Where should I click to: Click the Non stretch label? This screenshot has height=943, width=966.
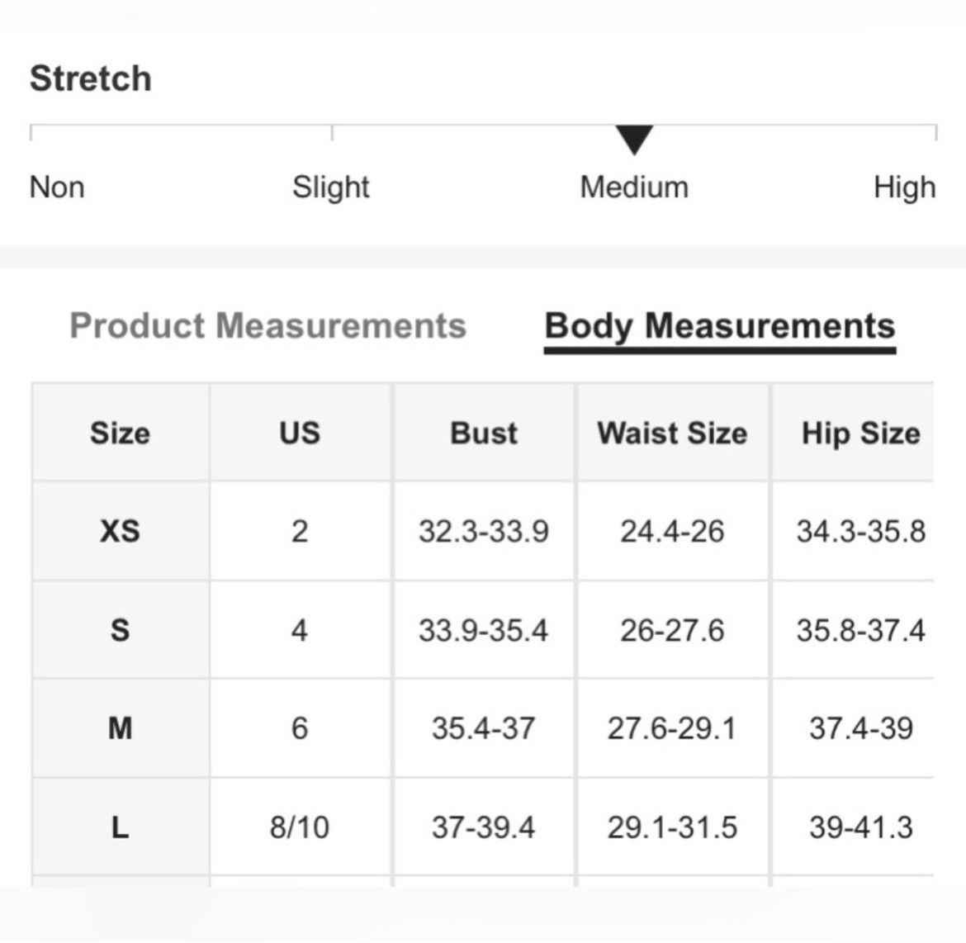[x=57, y=187]
